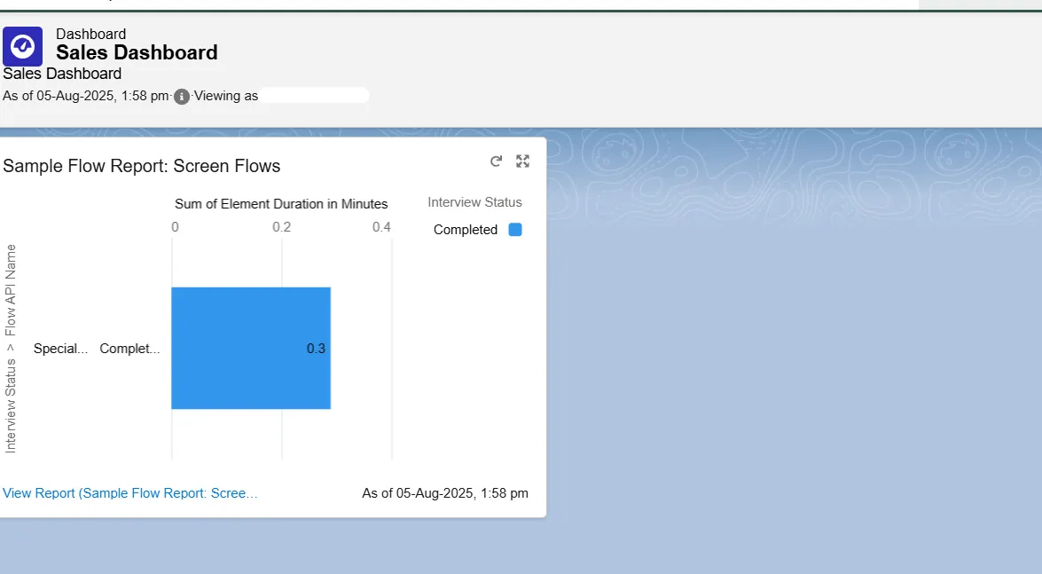Click the info icon beside the timestamp
Screen dimensions: 1042x574
[x=182, y=97]
